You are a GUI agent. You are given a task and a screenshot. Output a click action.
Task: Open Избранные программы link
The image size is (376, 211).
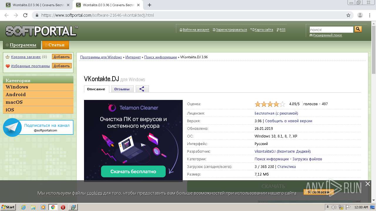(31, 66)
